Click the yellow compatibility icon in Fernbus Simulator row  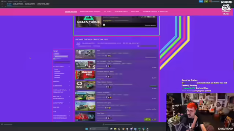(x=110, y=97)
